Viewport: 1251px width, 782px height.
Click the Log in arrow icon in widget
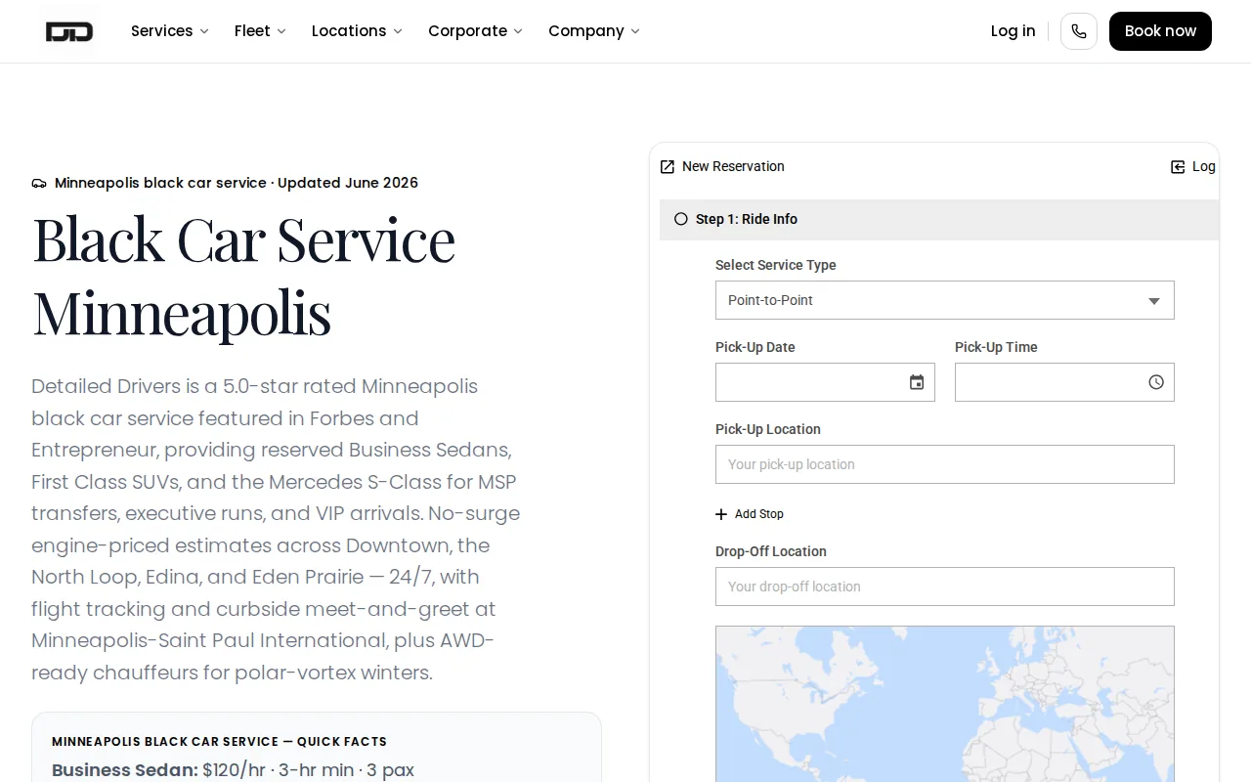1178,167
